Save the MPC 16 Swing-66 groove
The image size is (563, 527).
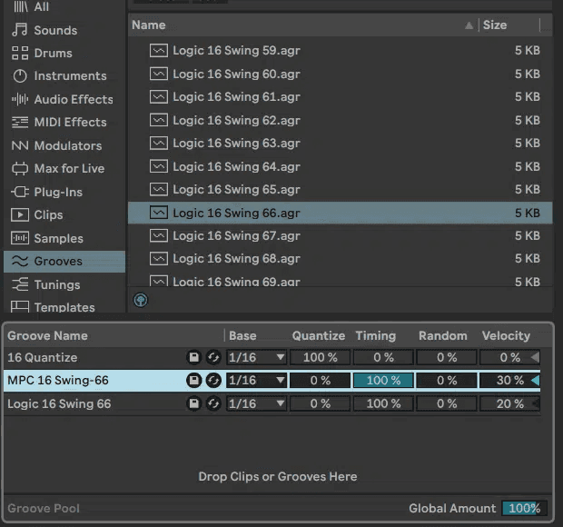click(x=194, y=381)
